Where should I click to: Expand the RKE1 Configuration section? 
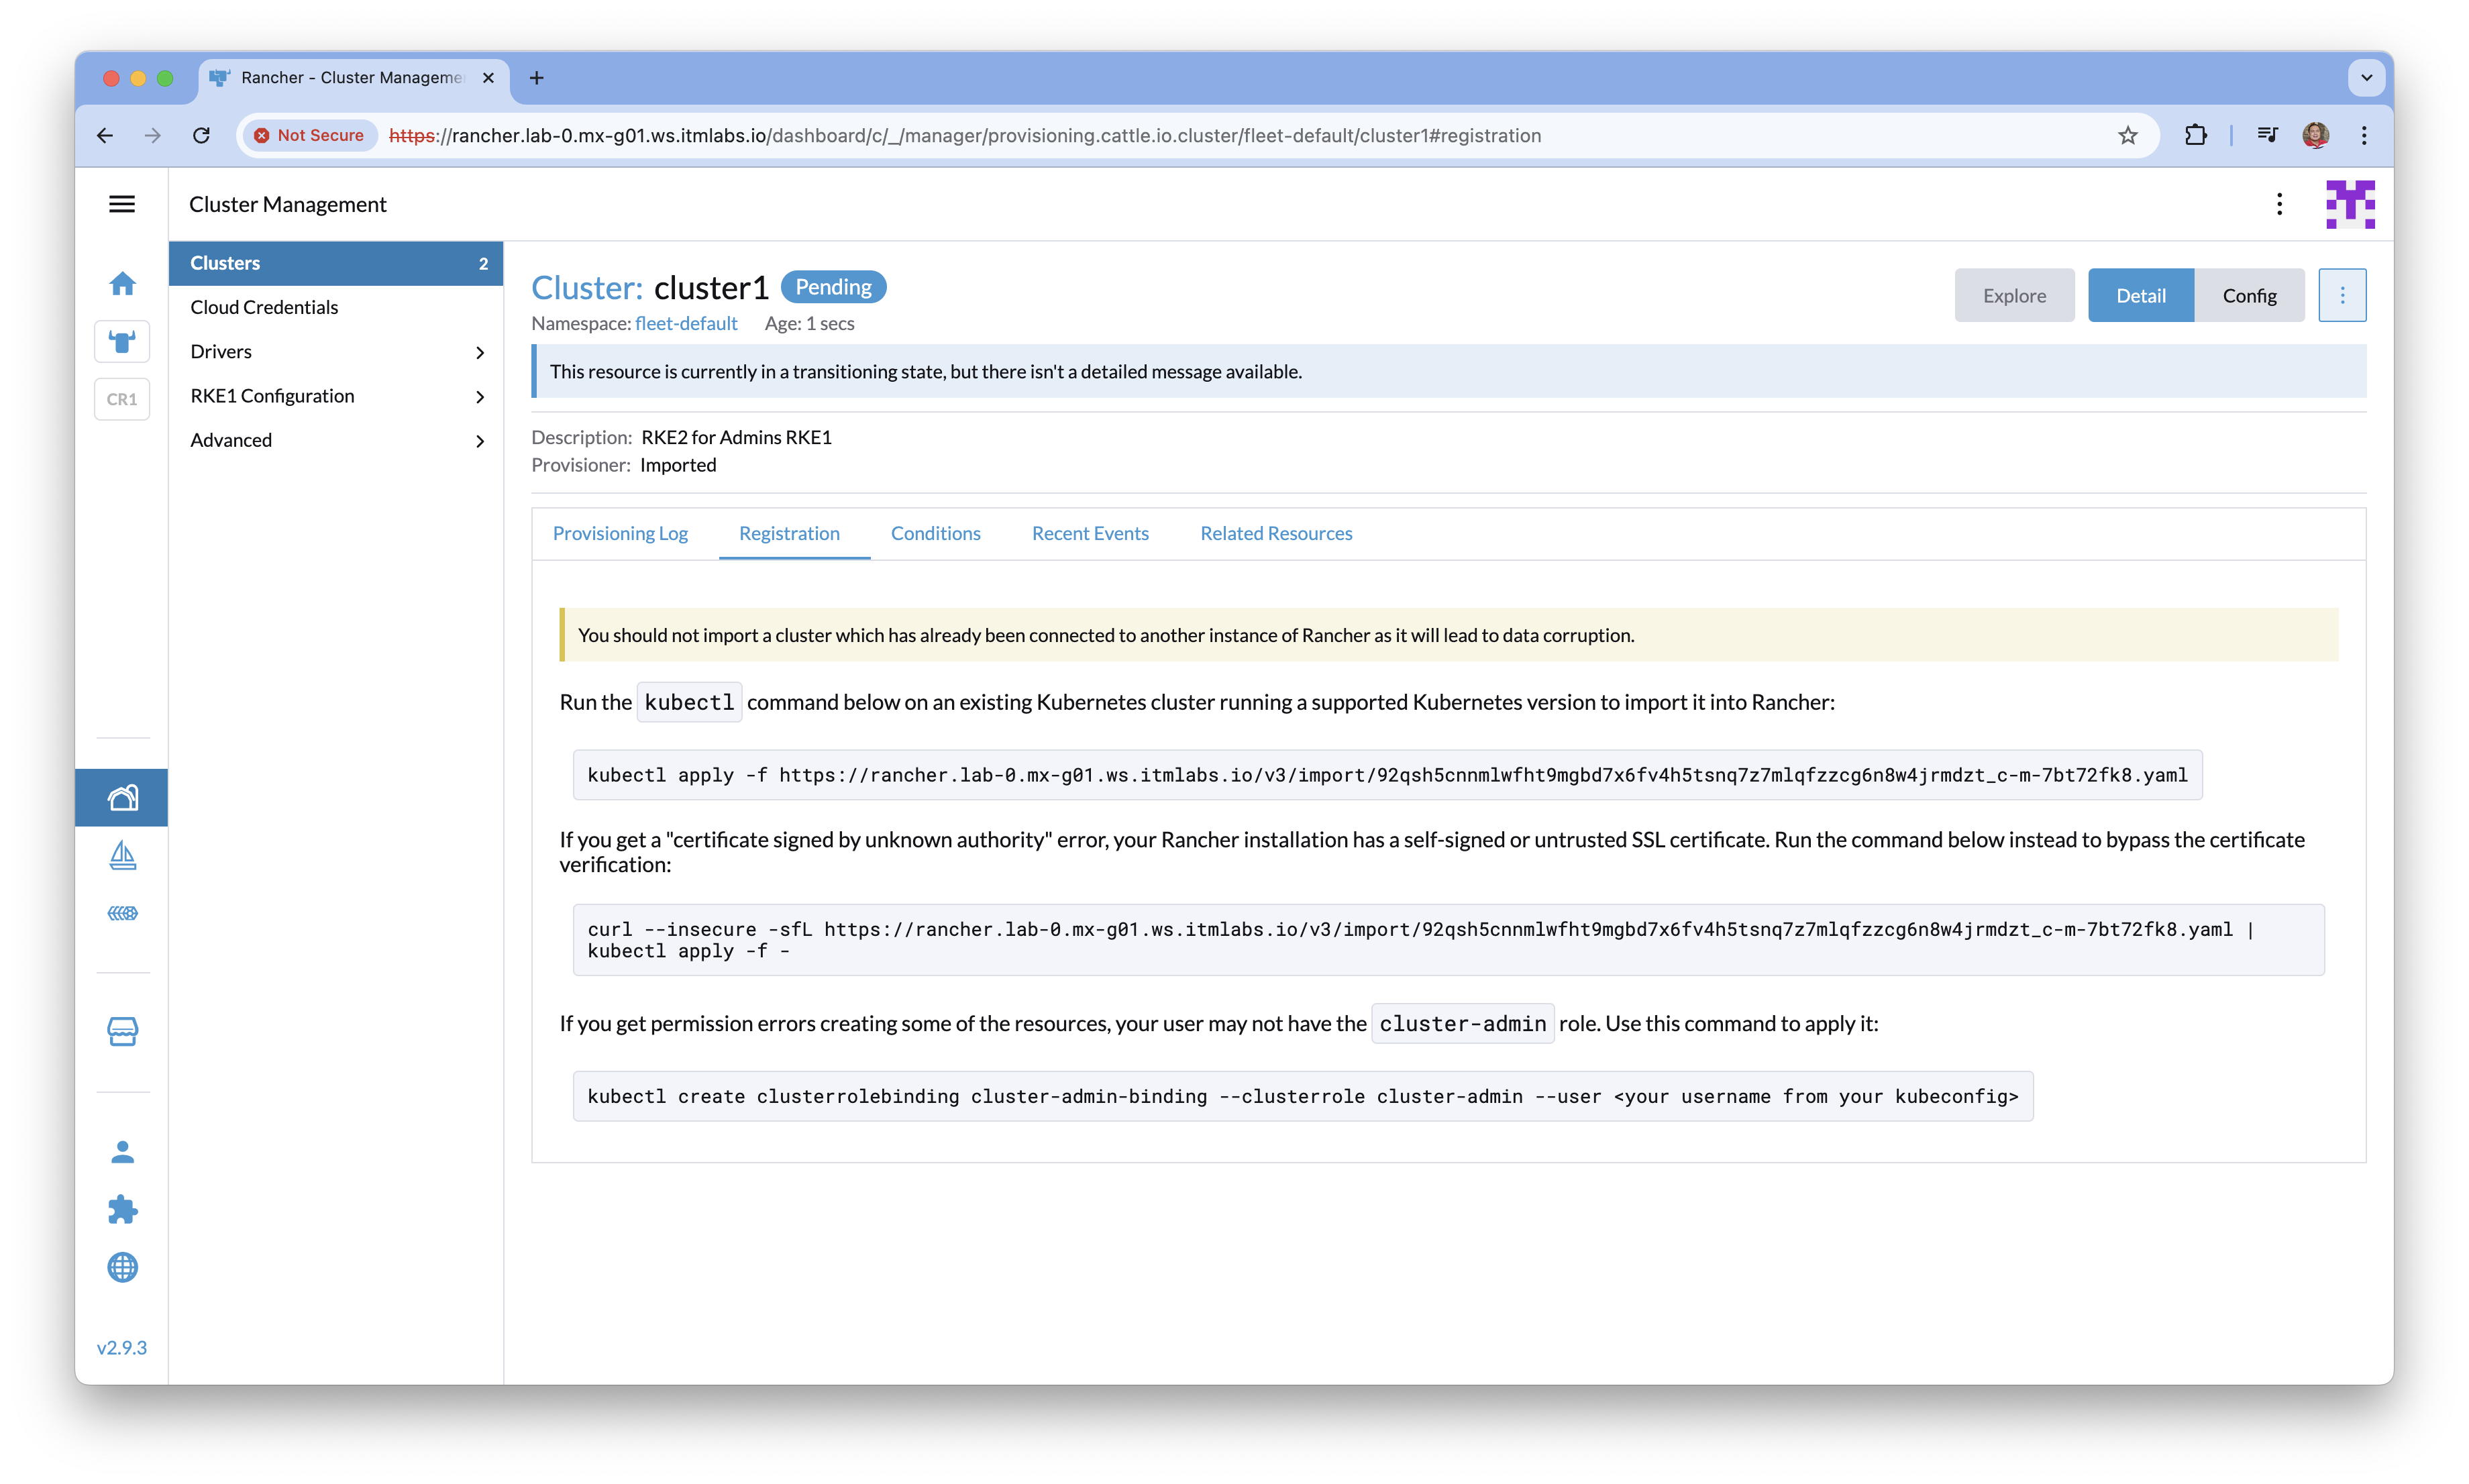click(336, 396)
